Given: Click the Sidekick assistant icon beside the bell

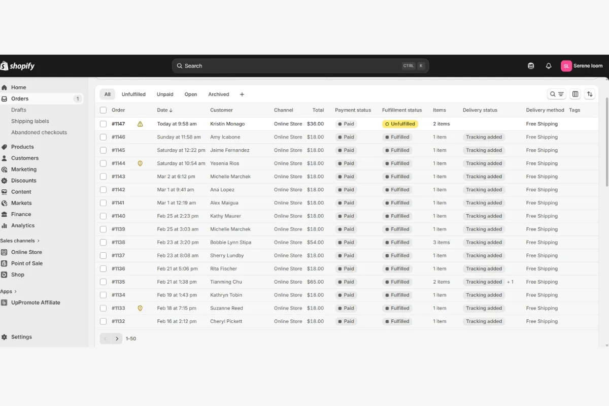Looking at the screenshot, I should coord(531,66).
